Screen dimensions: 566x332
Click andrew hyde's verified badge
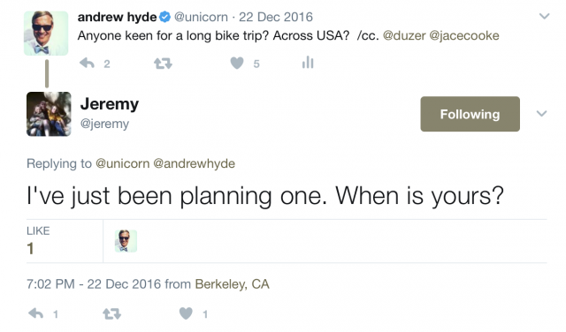[165, 17]
